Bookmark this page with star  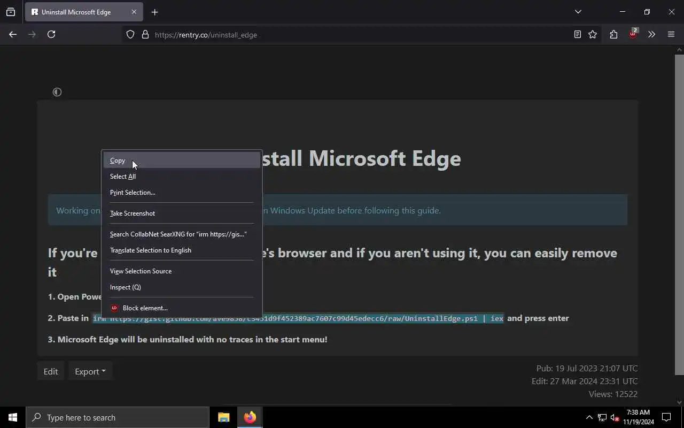click(593, 34)
